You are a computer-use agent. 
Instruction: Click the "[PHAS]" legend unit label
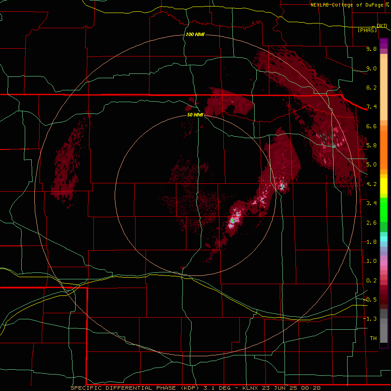point(367,30)
